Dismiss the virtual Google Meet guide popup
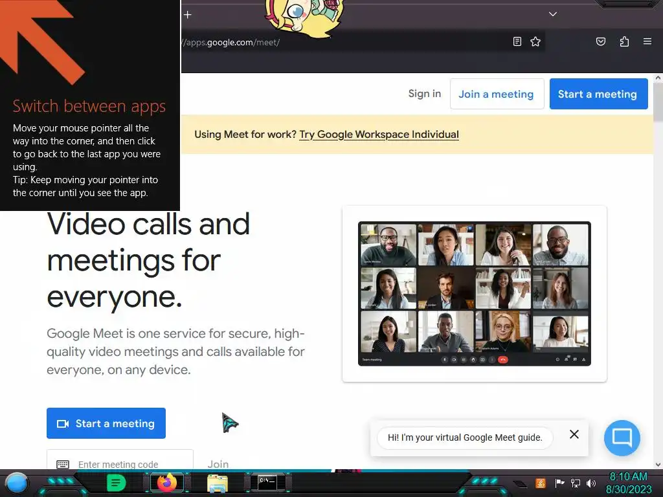The width and height of the screenshot is (663, 497). point(574,434)
